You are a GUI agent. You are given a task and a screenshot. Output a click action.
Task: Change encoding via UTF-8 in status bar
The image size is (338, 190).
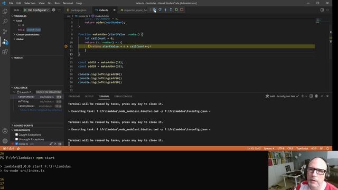pos(280,148)
